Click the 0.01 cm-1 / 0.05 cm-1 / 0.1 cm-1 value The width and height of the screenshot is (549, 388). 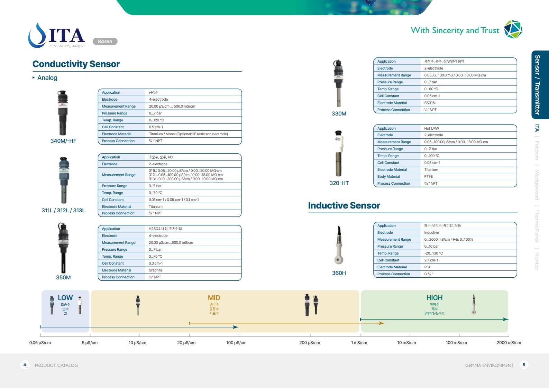coord(174,200)
